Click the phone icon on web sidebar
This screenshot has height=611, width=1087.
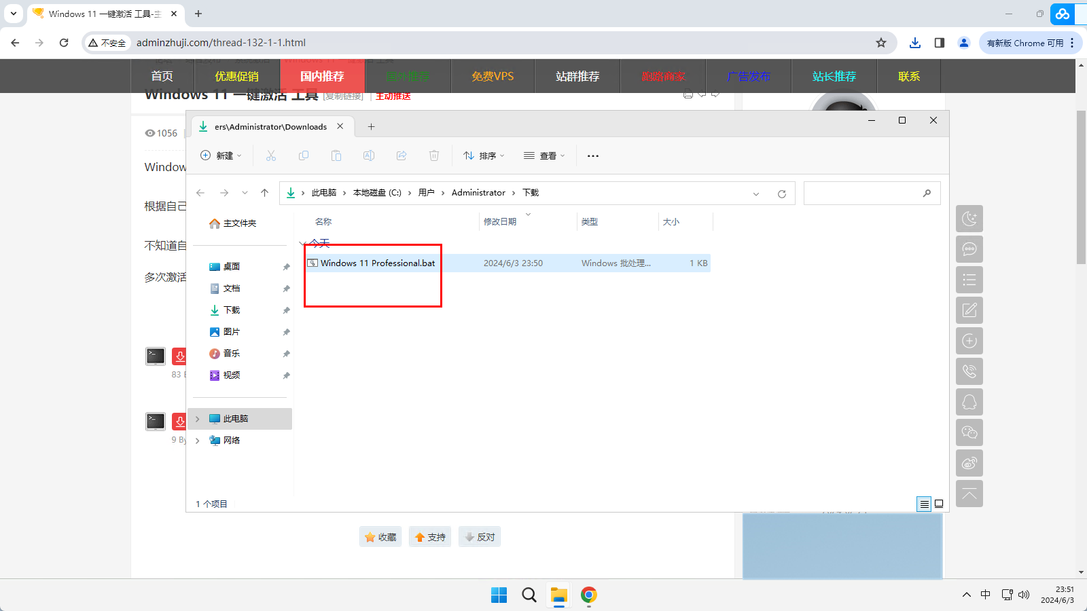[969, 371]
